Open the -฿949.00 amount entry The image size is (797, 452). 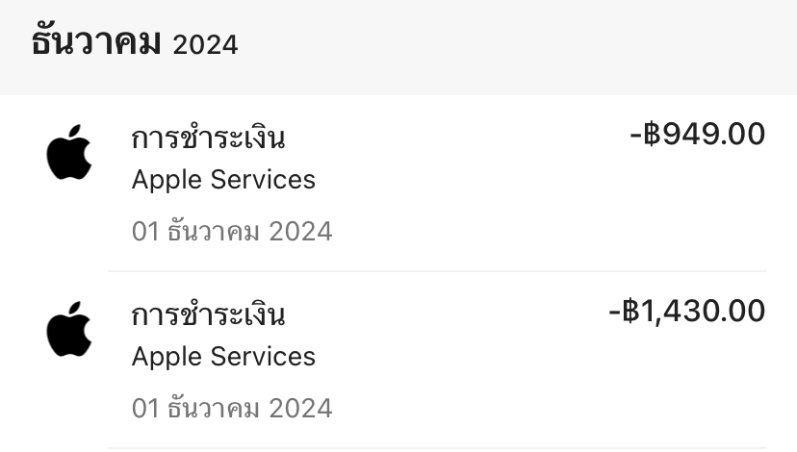697,134
